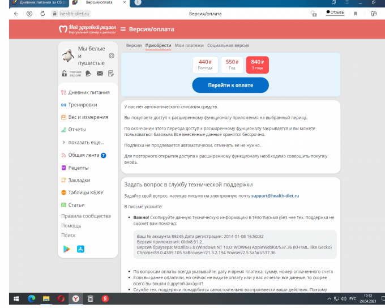Open the hamburger menu beside Версия/оплата
Viewport: 385px width, 308px height.
pos(123,29)
